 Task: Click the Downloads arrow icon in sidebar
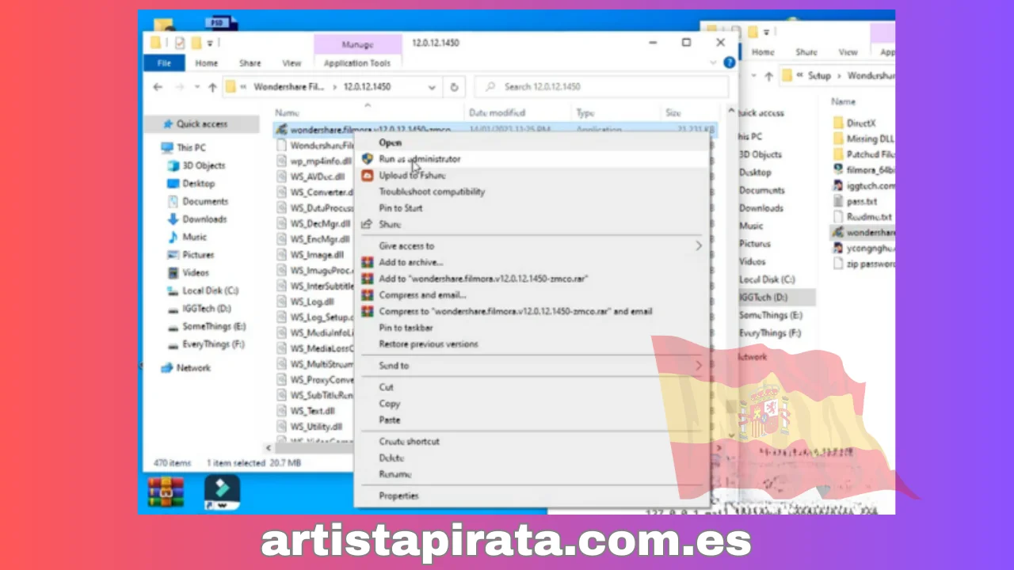click(x=173, y=219)
